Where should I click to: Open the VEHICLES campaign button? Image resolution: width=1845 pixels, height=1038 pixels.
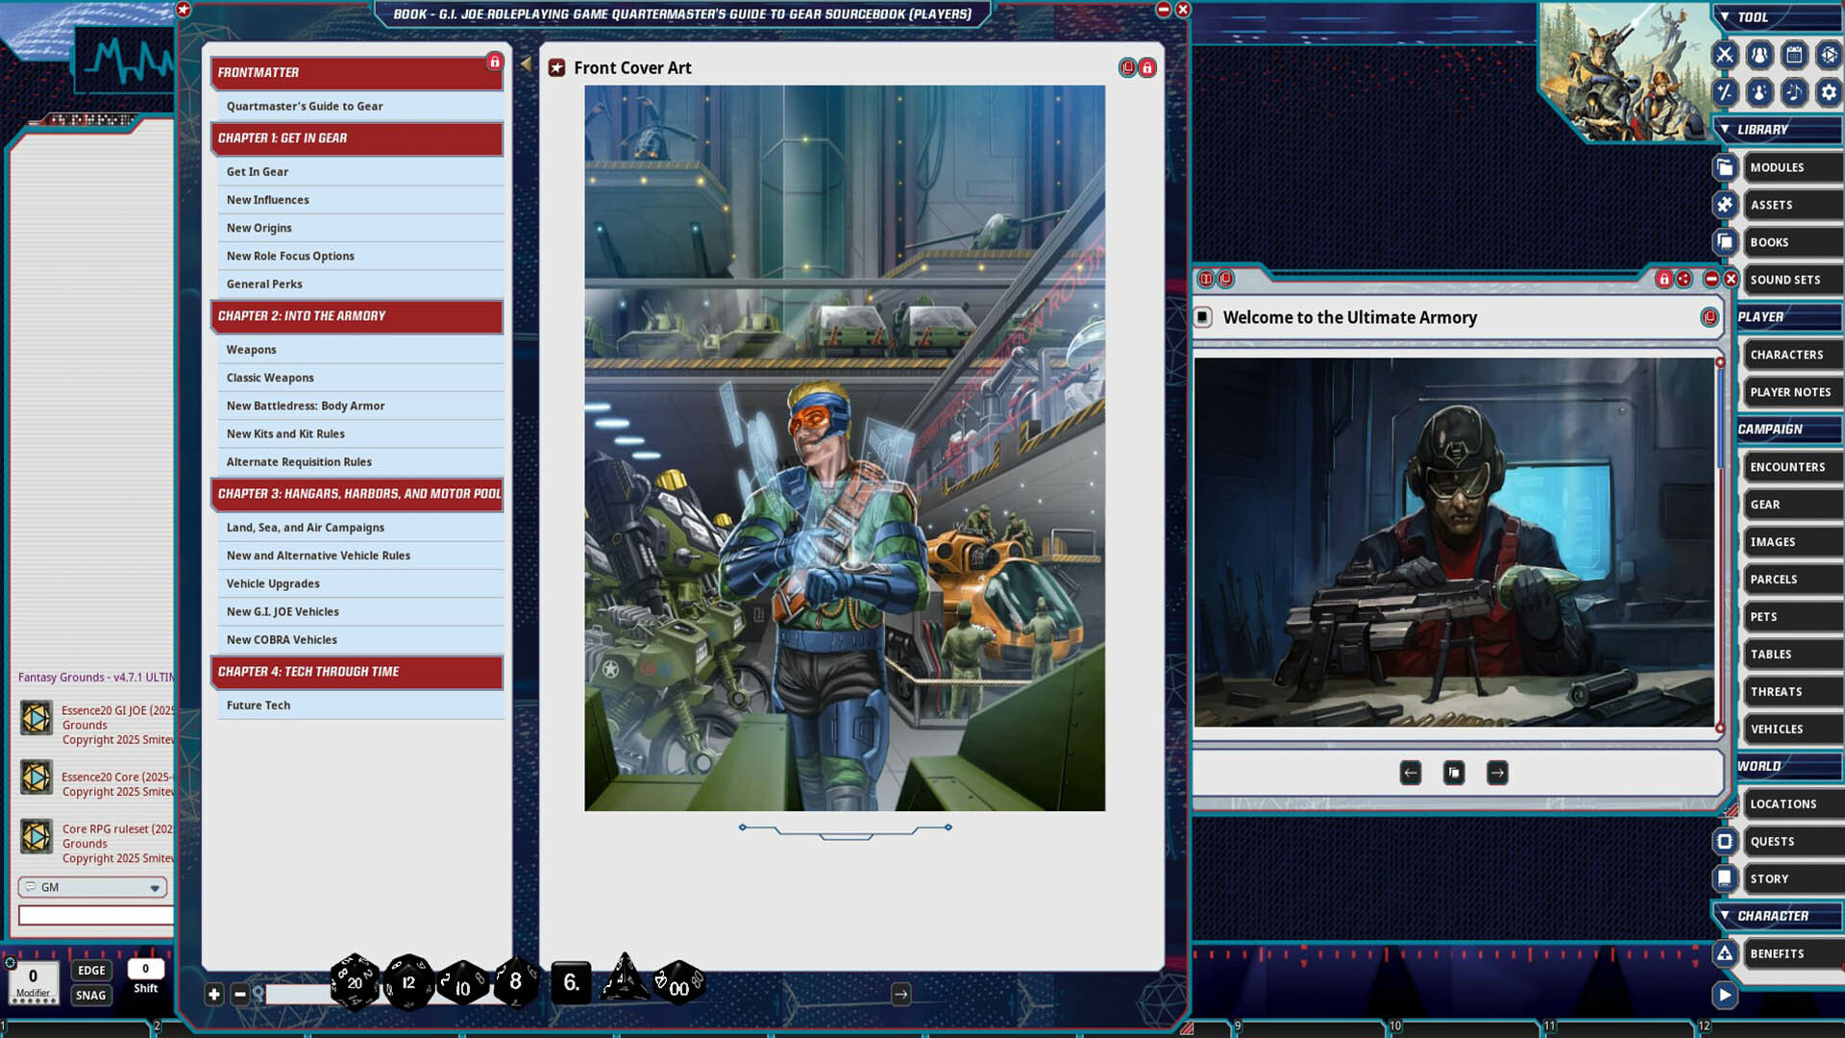(1791, 729)
